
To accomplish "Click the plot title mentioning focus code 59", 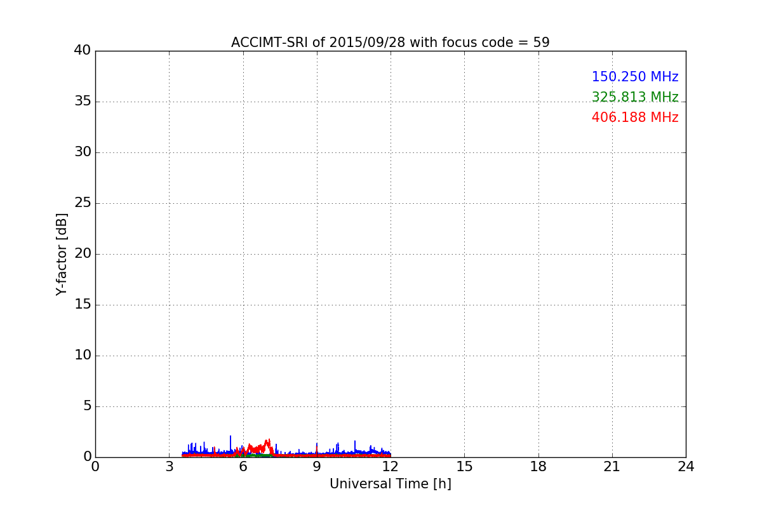I will (x=390, y=43).
